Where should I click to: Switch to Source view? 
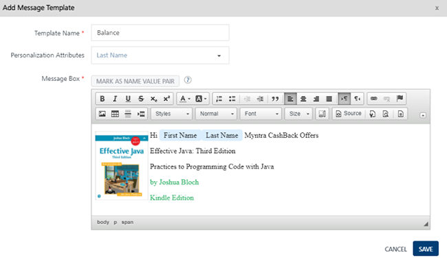[x=349, y=114]
